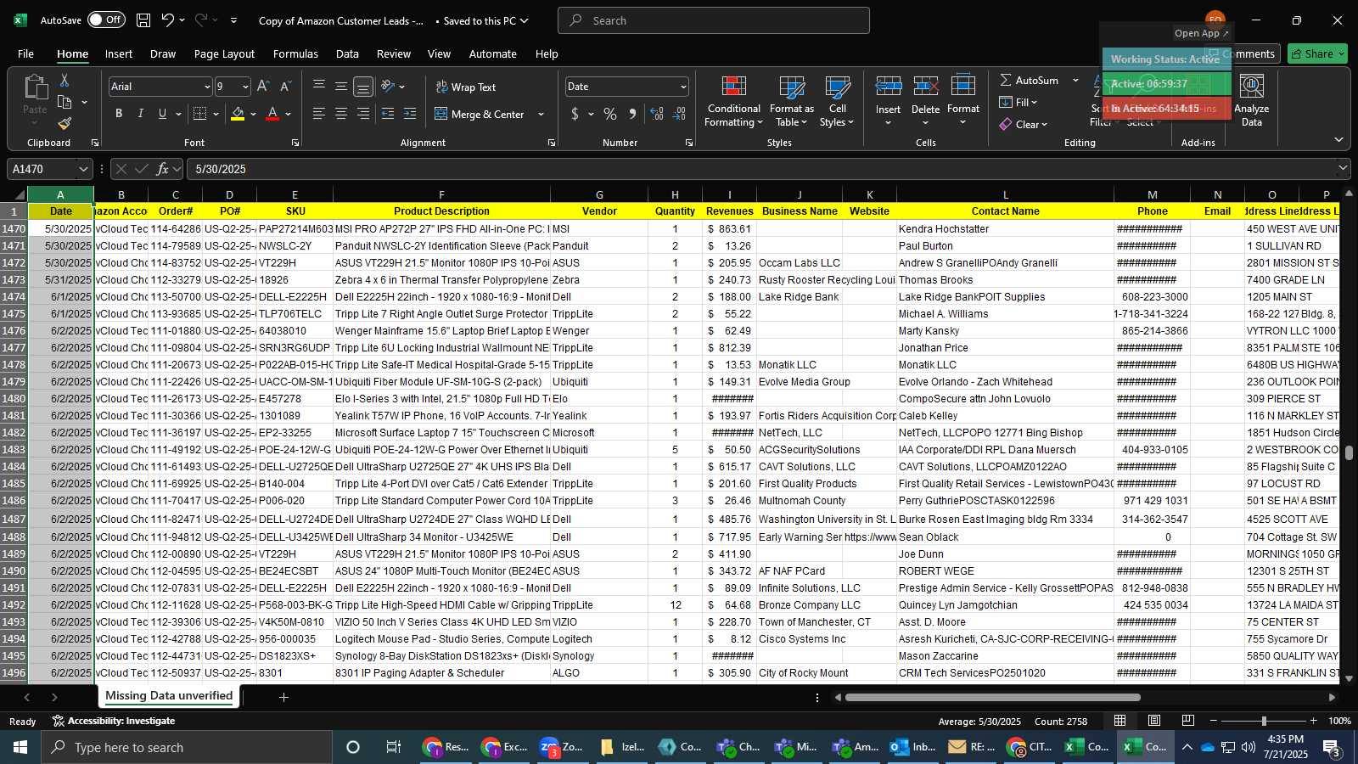
Task: Toggle Middle Align button
Action: click(x=341, y=87)
